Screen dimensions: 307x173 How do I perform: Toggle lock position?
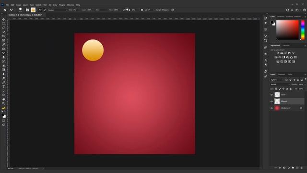point(283,89)
